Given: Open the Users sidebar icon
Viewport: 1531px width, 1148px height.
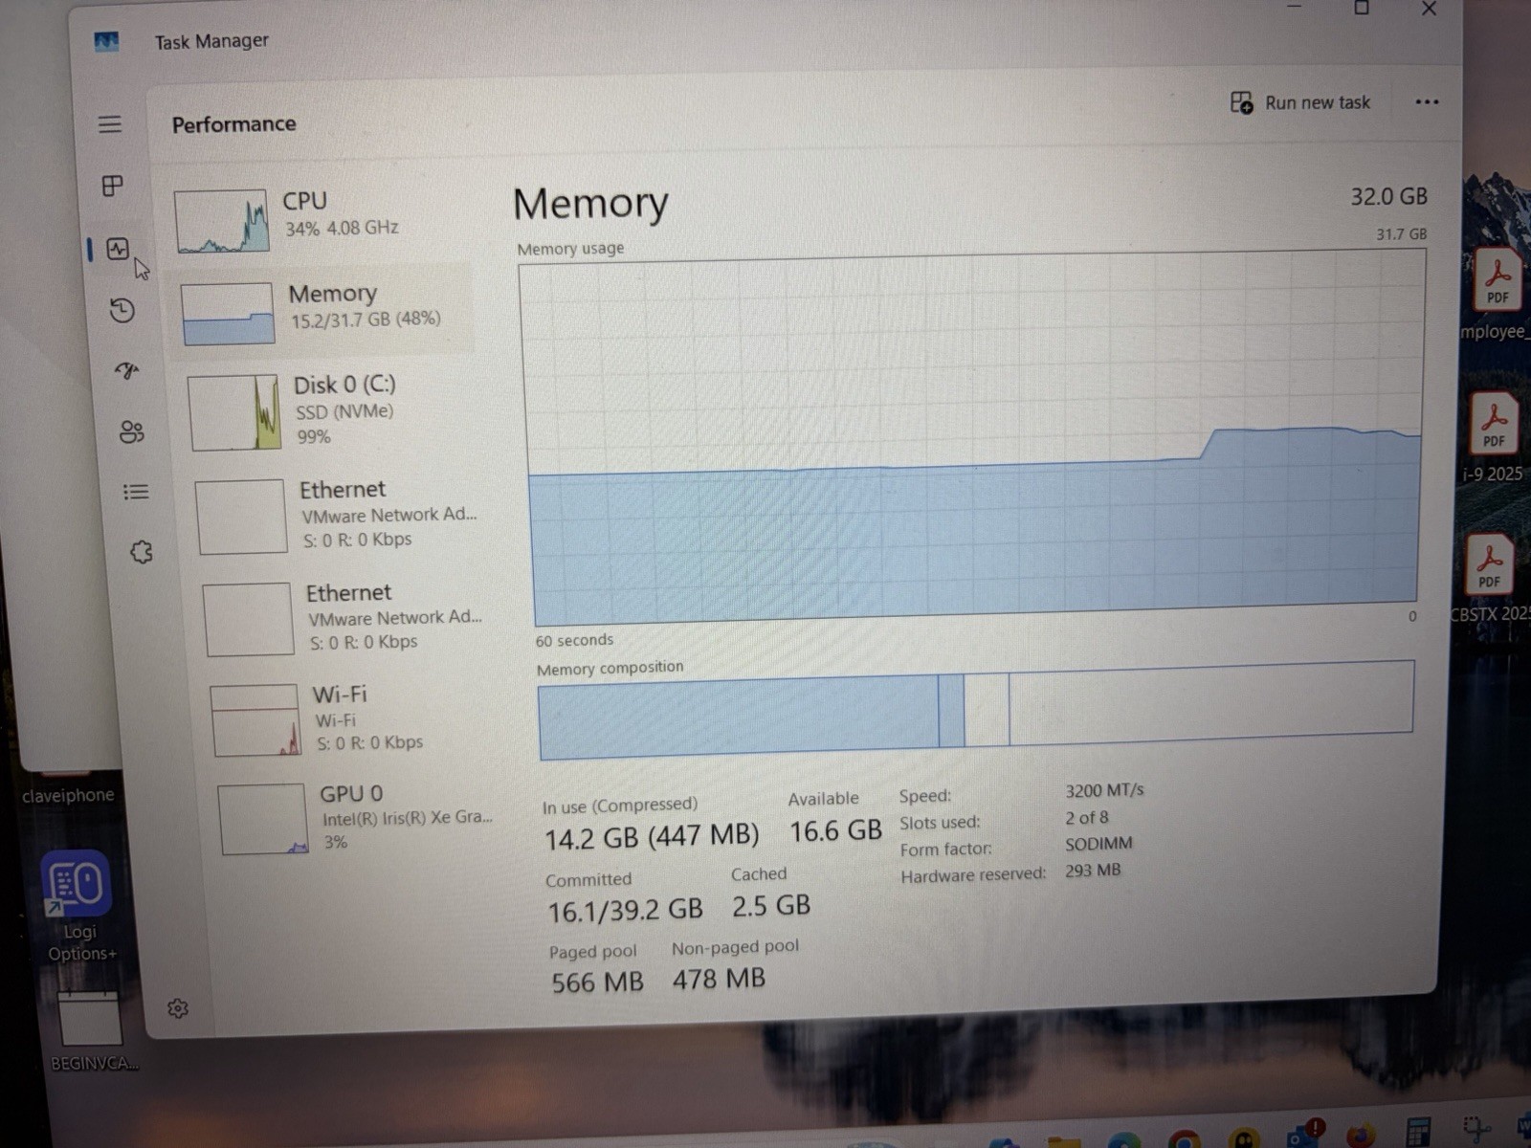Looking at the screenshot, I should click(x=132, y=431).
